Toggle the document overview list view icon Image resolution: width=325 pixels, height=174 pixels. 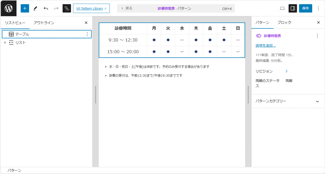click(x=67, y=9)
